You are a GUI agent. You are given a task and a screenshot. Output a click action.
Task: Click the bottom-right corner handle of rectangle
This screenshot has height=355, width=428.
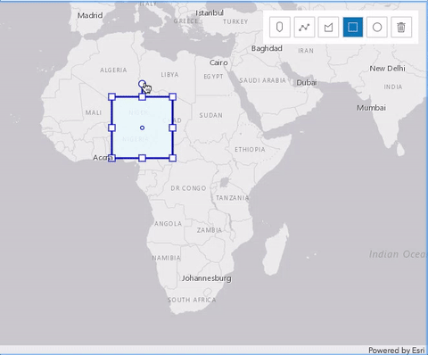pos(173,158)
